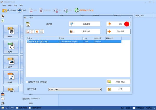This screenshot has height=110, width=156.
Task: Select the ROM device disc drive icon
Action: pyautogui.click(x=3, y=99)
